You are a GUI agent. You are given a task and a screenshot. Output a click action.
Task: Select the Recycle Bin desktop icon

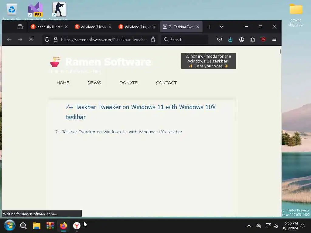[12, 12]
